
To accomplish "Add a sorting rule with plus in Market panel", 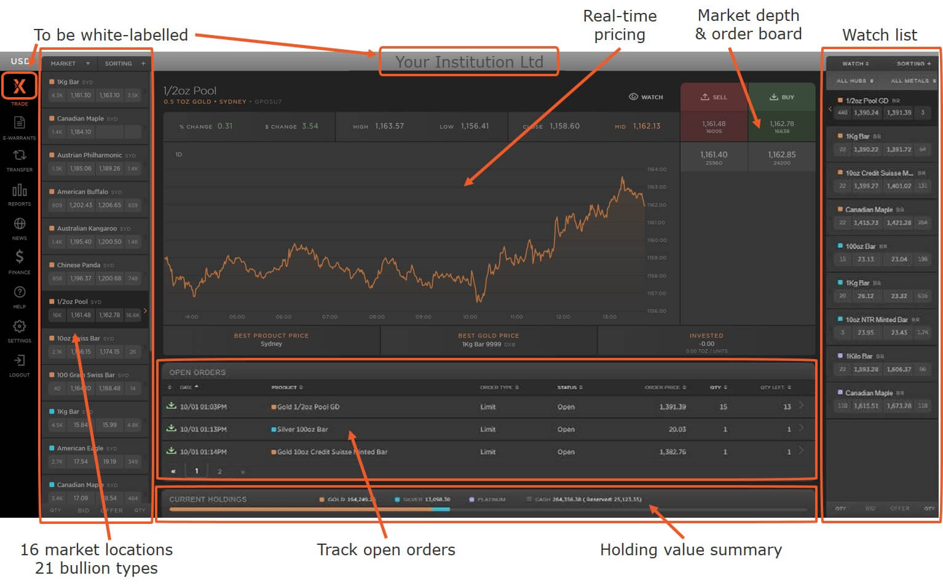I will (x=143, y=63).
